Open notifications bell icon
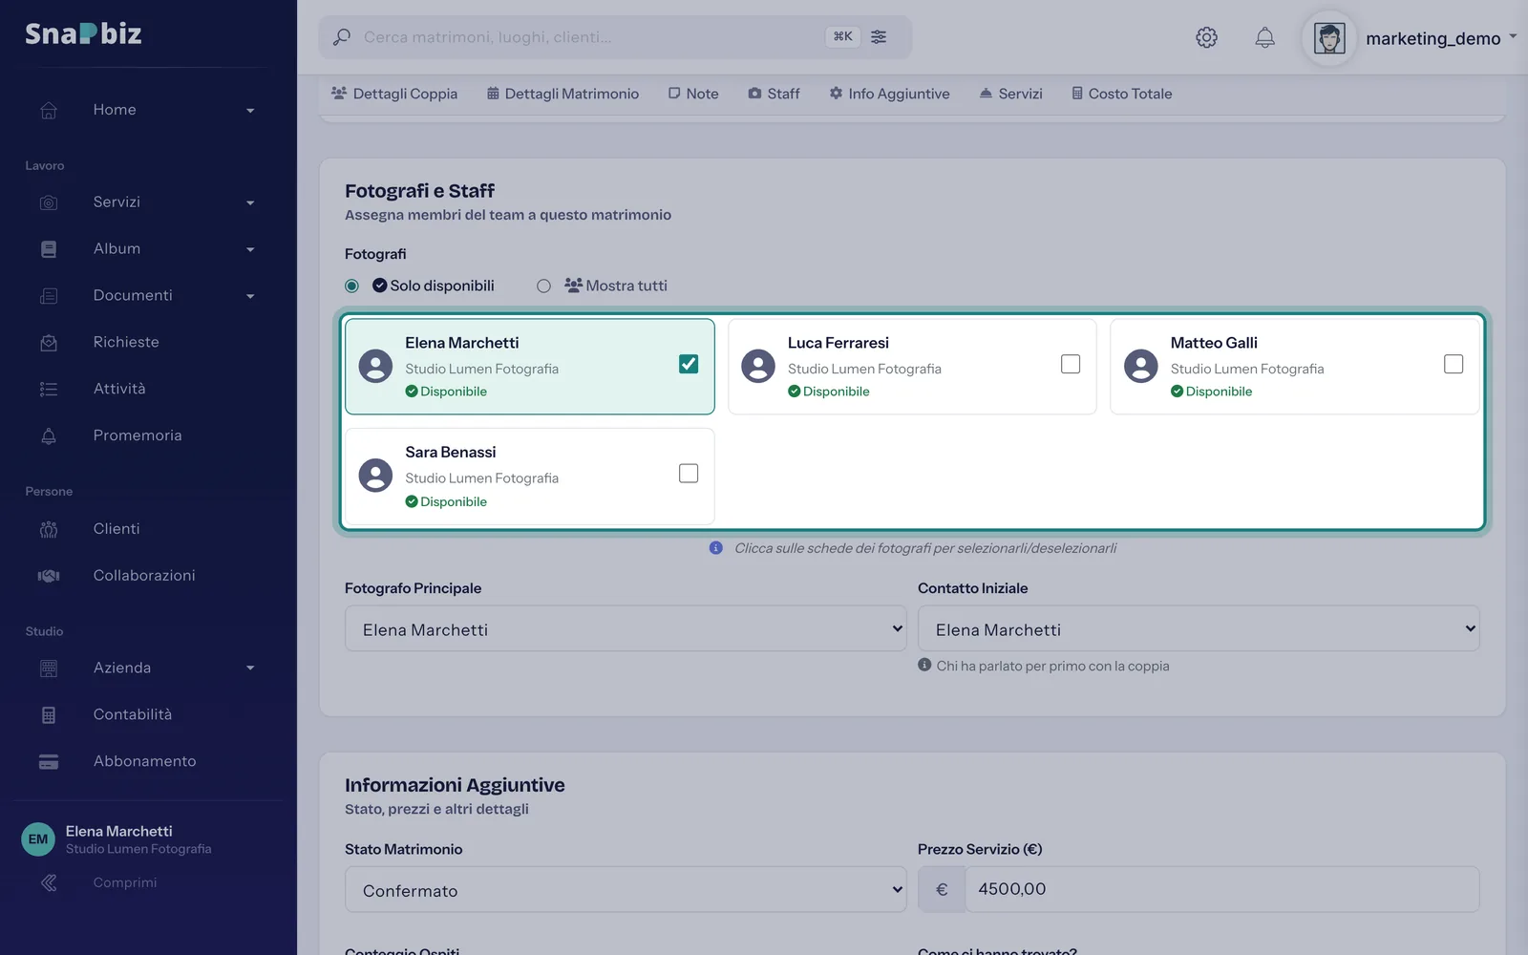1528x955 pixels. pos(1264,37)
